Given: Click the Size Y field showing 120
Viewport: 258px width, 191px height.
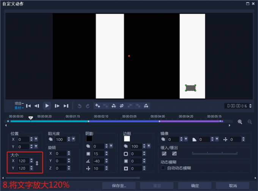Looking at the screenshot, I should (x=24, y=168).
